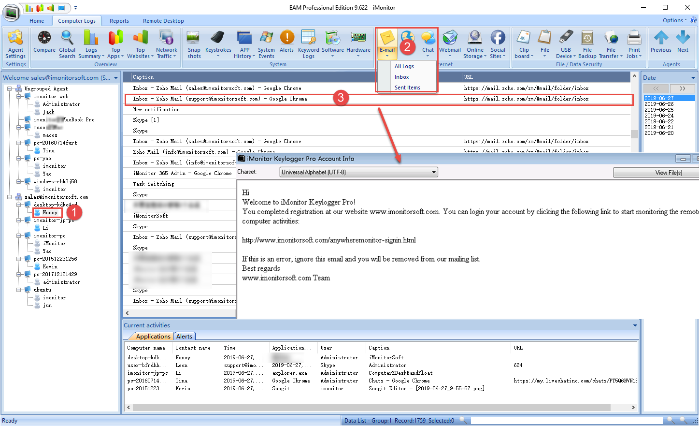Collapse the imonitor-web computer node
Screen dimensions: 699x426
click(x=18, y=96)
